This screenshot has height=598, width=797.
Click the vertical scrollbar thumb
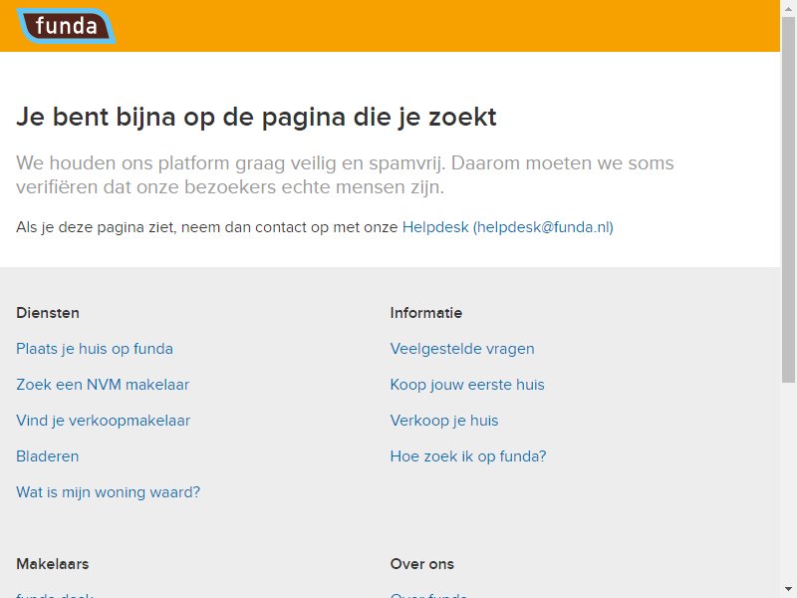[x=788, y=200]
